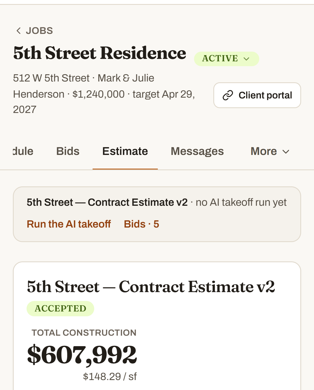Click the $607,992 total construction amount
This screenshot has height=390, width=314.
pos(82,355)
